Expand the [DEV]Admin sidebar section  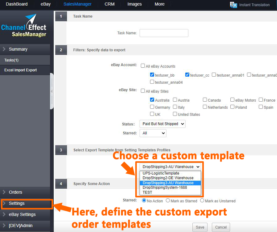pos(25,226)
